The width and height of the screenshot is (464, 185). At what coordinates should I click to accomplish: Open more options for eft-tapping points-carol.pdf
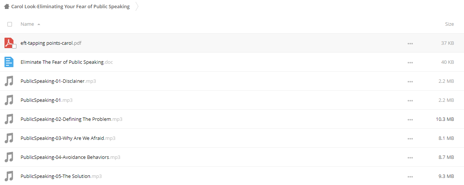click(410, 43)
